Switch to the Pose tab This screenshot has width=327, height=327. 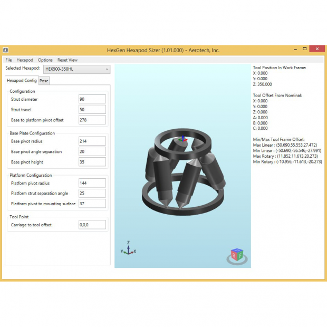44,81
